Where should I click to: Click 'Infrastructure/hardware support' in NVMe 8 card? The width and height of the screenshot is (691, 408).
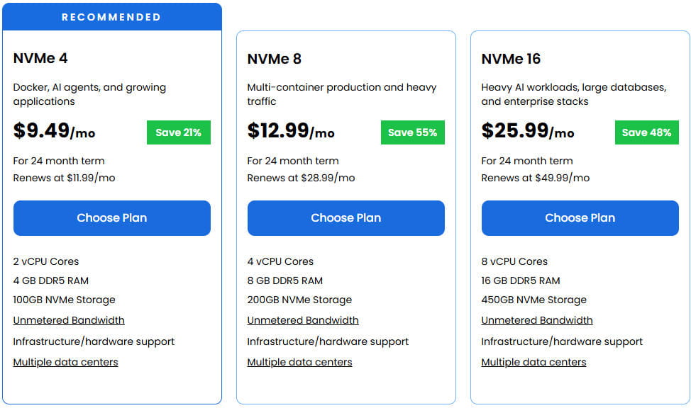click(x=328, y=341)
